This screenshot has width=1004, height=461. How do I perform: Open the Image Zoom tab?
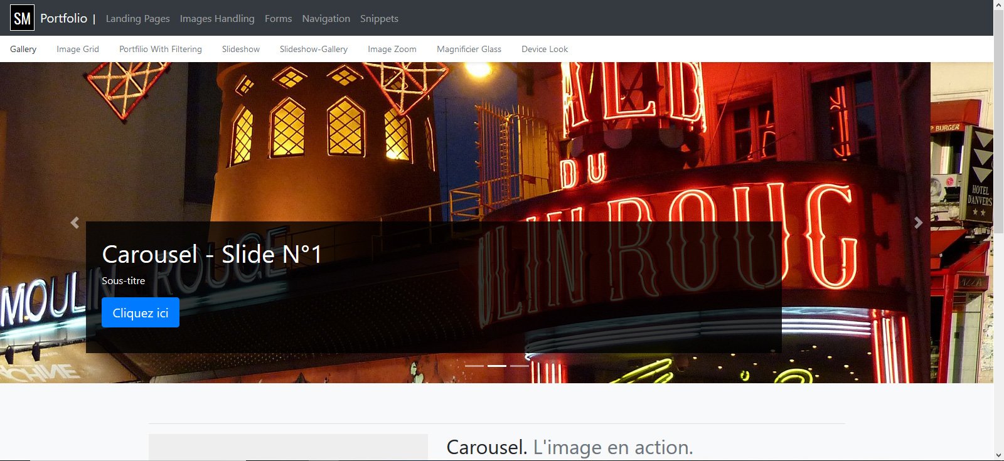pos(392,49)
